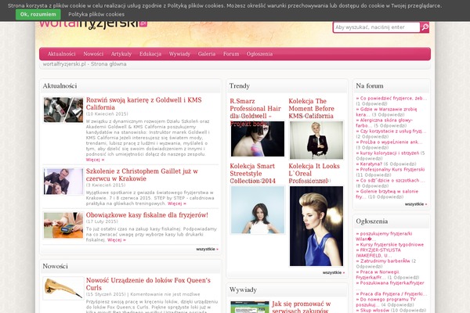Click Więcej link under Szkolenie article
Image resolution: width=470 pixels, height=313 pixels.
pyautogui.click(x=177, y=203)
